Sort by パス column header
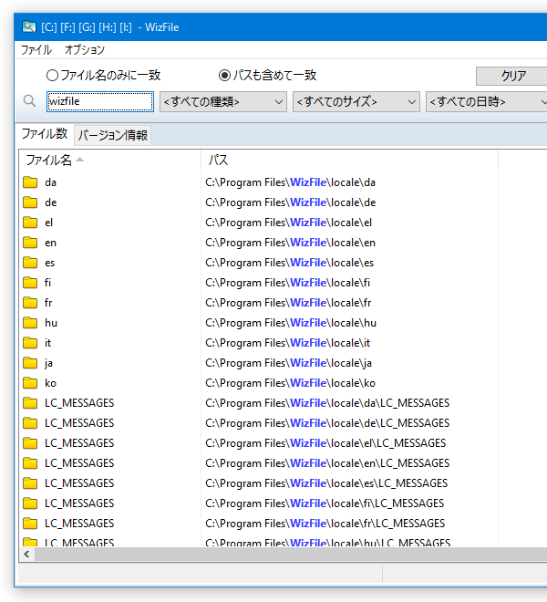The image size is (547, 602). [x=350, y=161]
